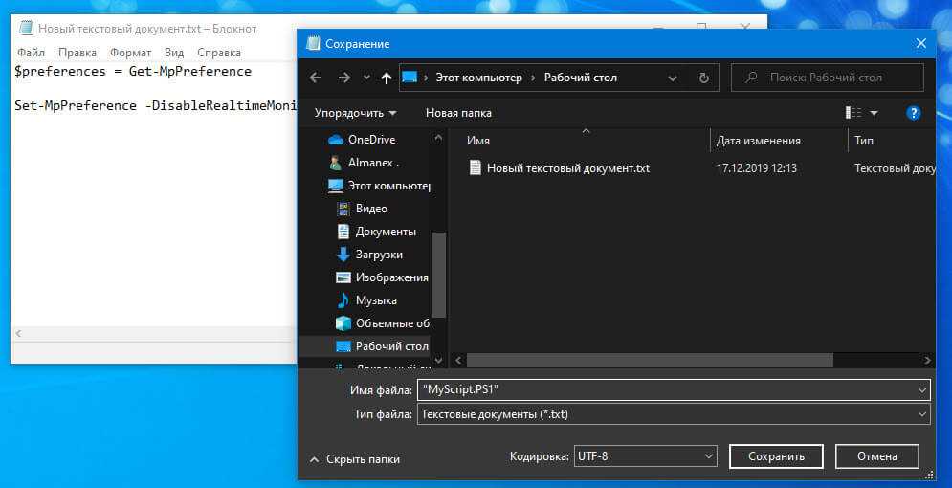Refresh the Desktop folder listing

pos(704,78)
